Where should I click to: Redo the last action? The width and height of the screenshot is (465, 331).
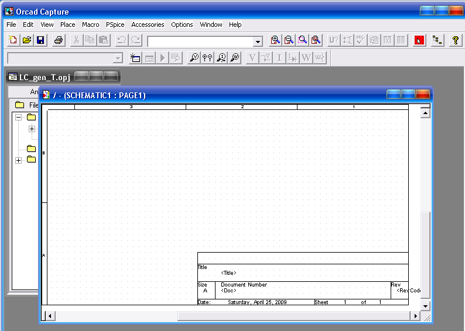(x=135, y=40)
